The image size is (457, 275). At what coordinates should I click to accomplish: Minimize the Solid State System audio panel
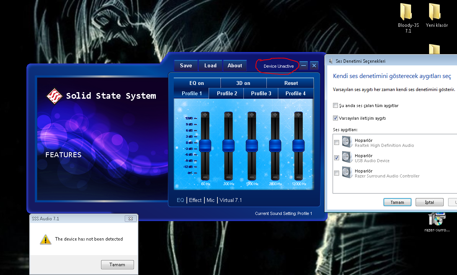[x=304, y=65]
